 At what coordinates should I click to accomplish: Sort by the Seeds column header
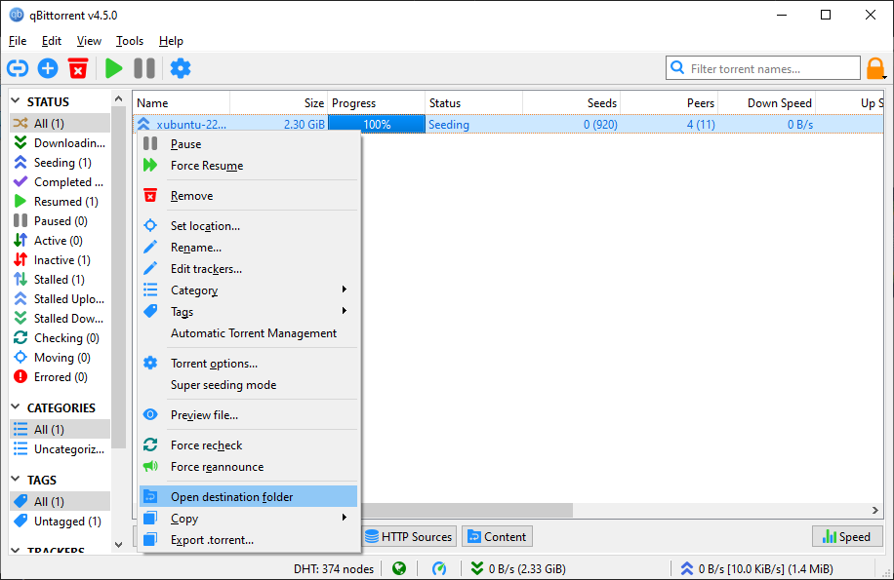coord(571,103)
